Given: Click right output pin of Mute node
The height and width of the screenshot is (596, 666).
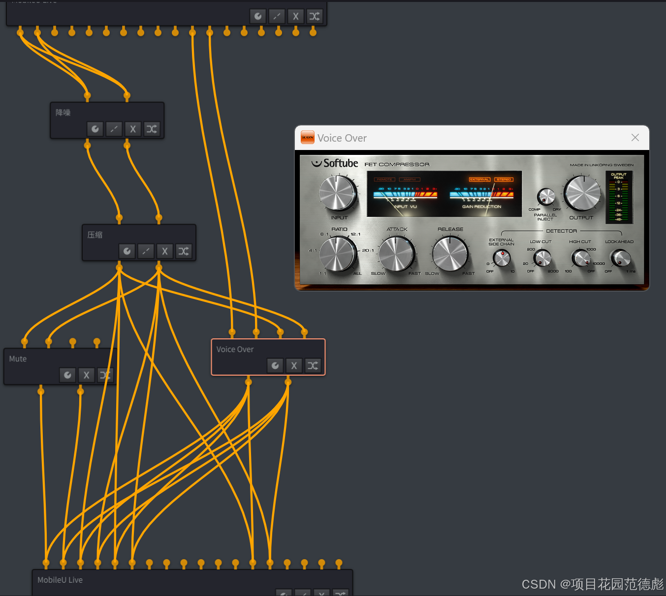Looking at the screenshot, I should [x=80, y=391].
